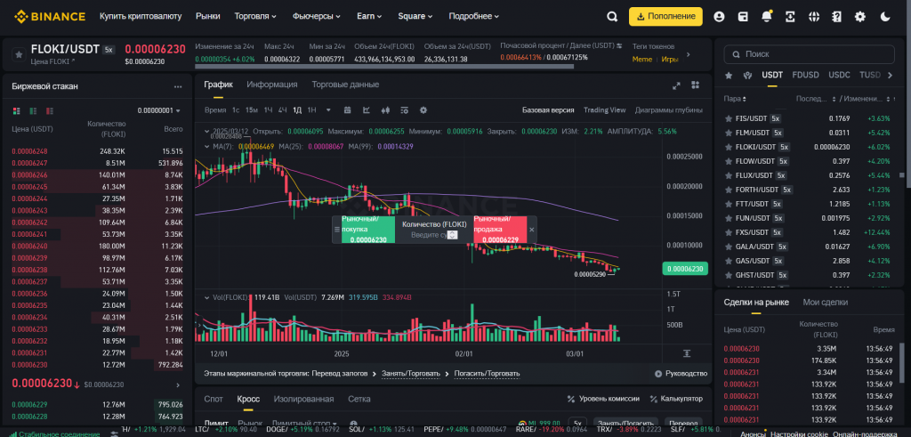Open the order book three-dots menu

178,86
